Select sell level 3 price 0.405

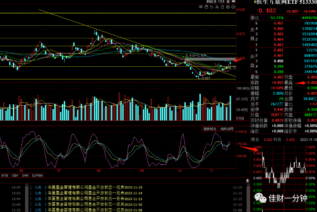point(278,34)
